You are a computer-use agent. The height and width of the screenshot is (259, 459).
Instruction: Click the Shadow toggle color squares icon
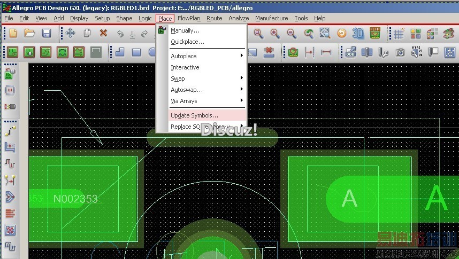[x=432, y=33]
